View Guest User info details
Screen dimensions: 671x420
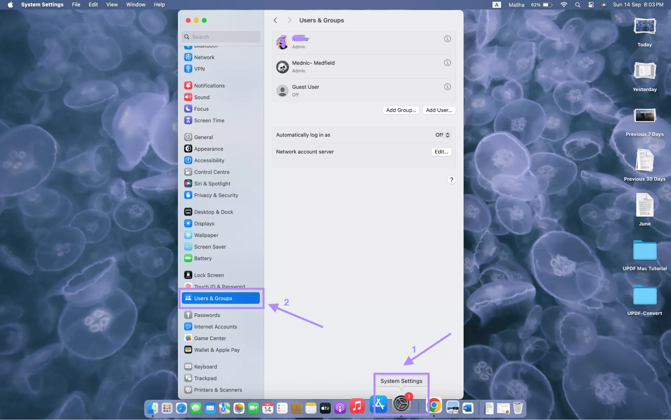(447, 87)
